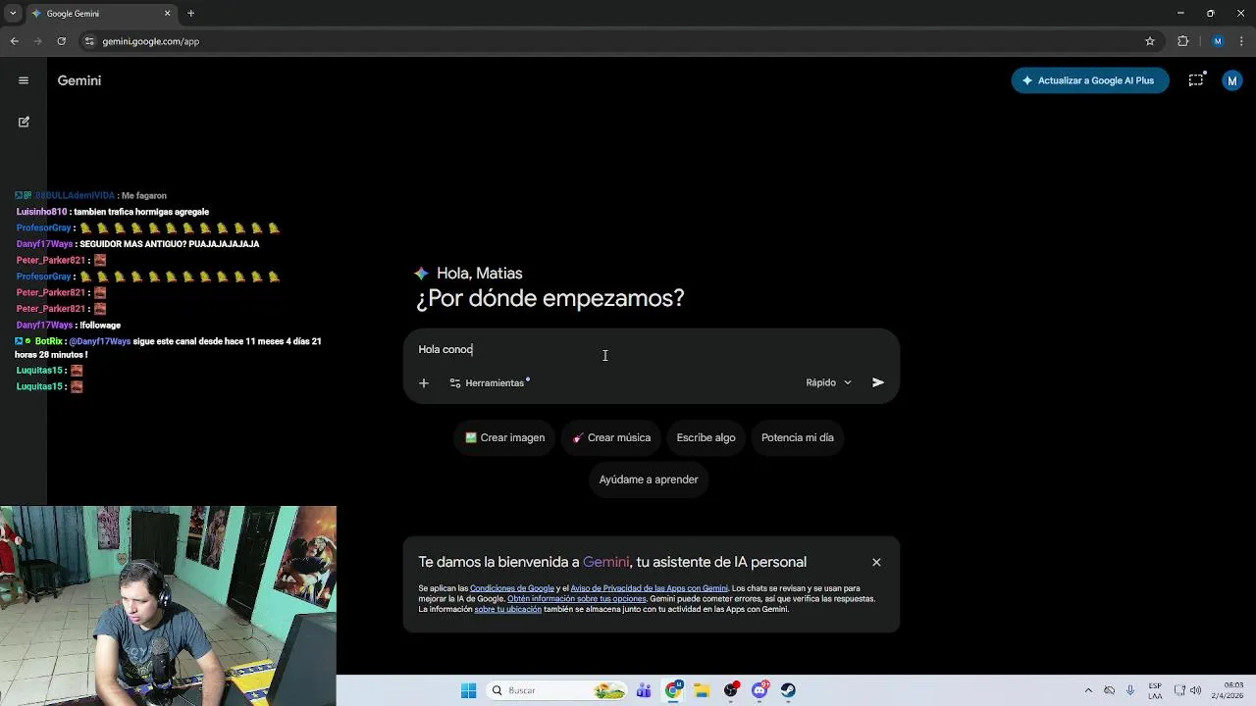The width and height of the screenshot is (1256, 706).
Task: Open the ESP LAA language switcher
Action: point(1155,690)
